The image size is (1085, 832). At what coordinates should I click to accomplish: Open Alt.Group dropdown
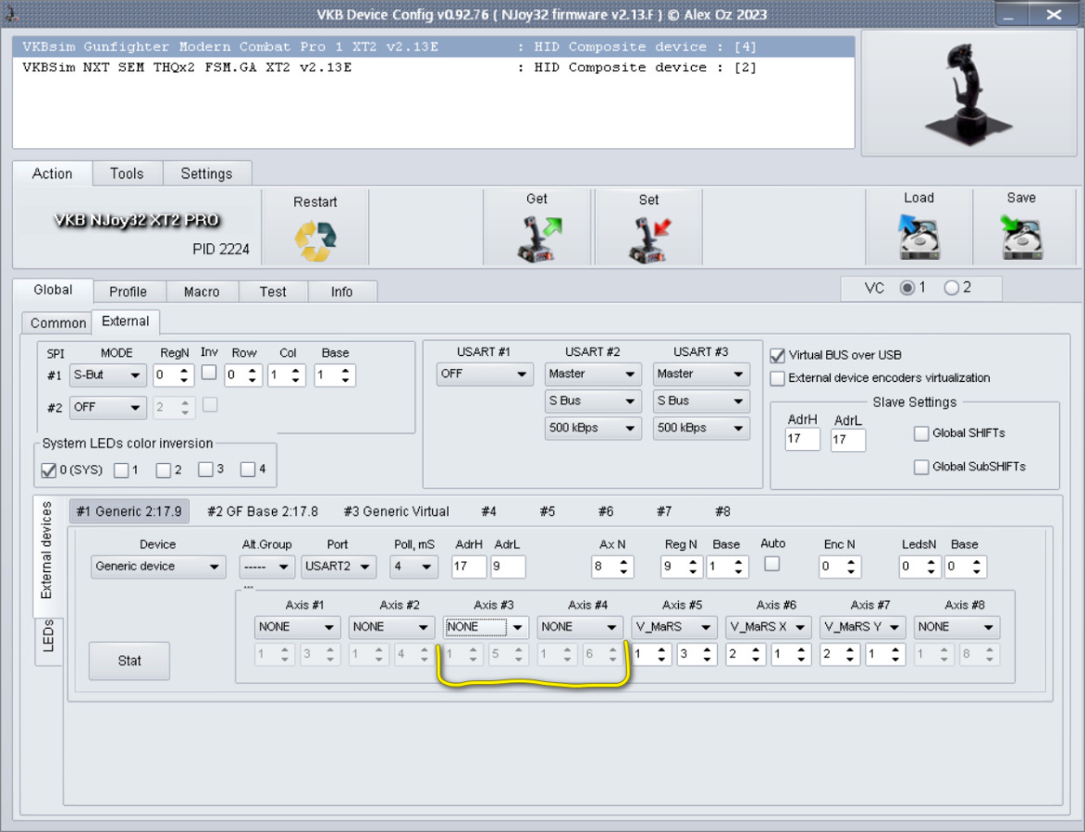[267, 567]
